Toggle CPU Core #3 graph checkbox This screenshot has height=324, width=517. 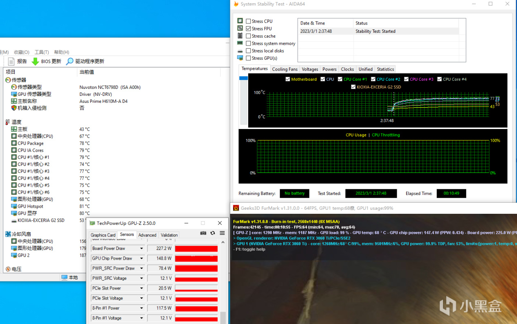[x=406, y=79]
